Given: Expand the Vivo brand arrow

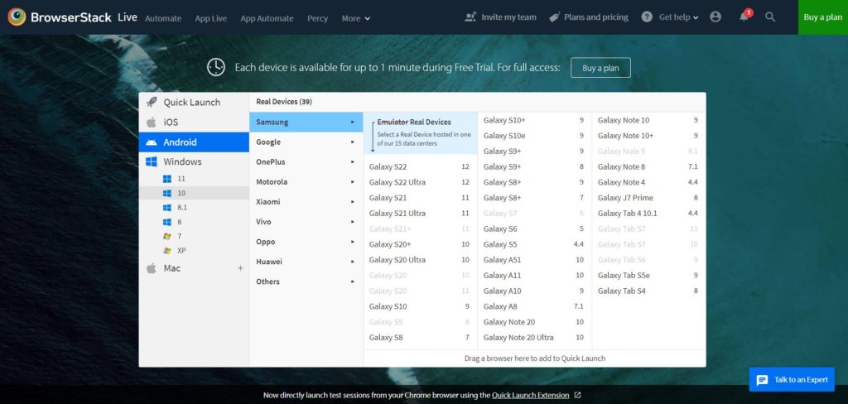Looking at the screenshot, I should (x=353, y=222).
